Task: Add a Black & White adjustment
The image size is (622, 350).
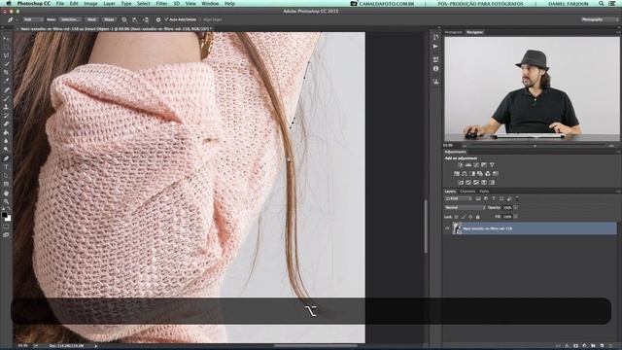Action: tap(472, 173)
